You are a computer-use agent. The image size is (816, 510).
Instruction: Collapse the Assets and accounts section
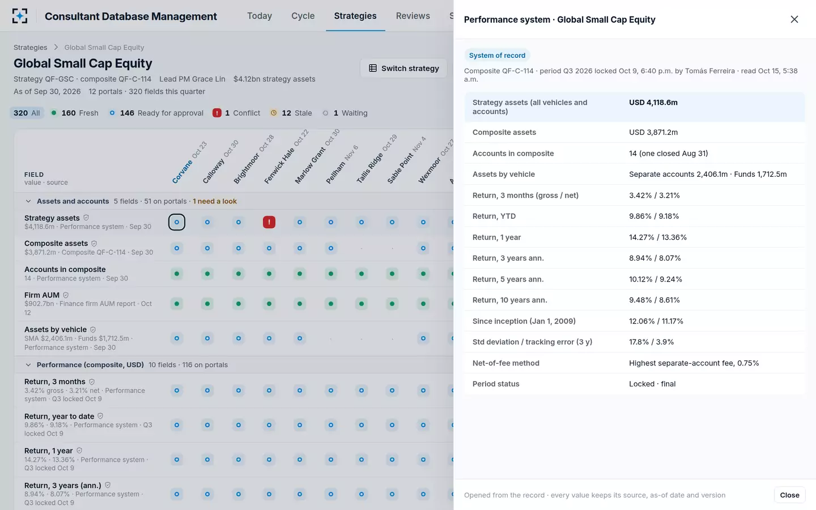coord(28,201)
